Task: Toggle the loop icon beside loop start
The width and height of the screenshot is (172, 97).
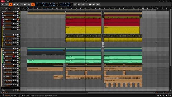Action: coord(60,5)
